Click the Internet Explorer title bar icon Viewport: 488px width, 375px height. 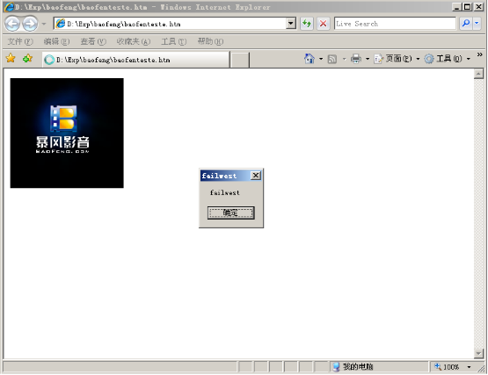coord(10,7)
